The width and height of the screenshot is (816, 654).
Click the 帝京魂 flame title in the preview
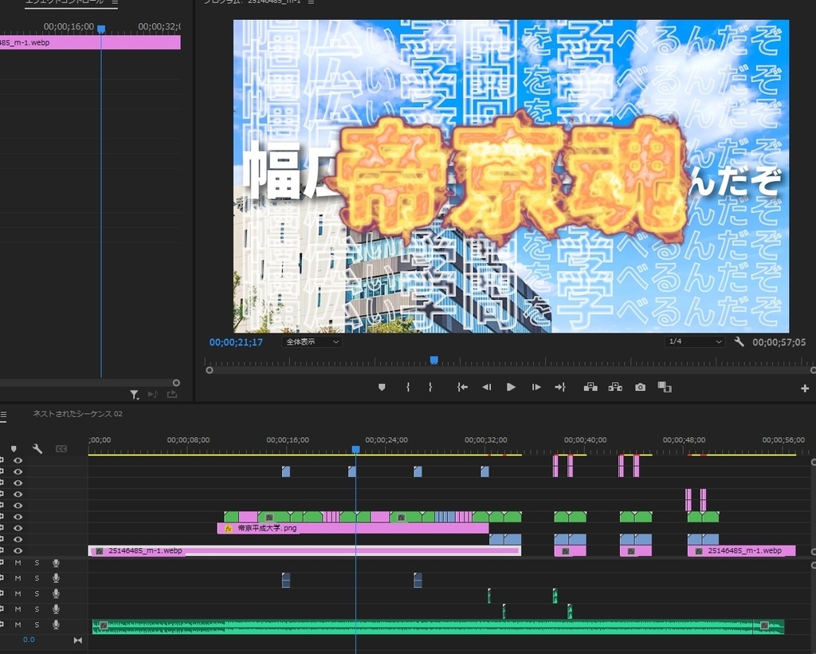pyautogui.click(x=512, y=178)
